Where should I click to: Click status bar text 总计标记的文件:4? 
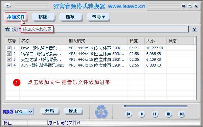tap(64, 123)
